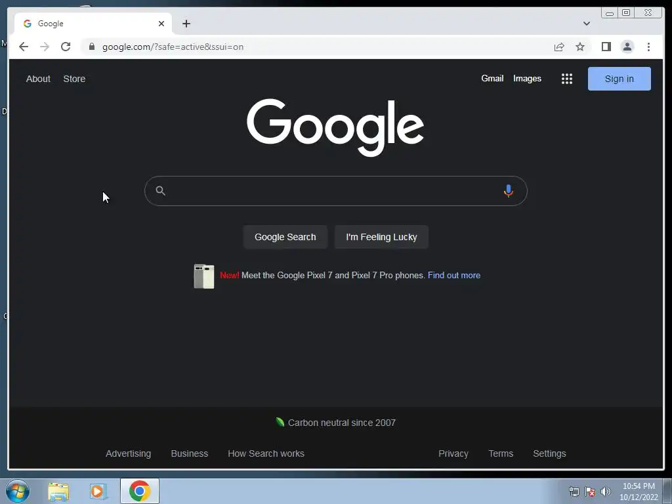Share this page via the share icon
Viewport: 672px width, 504px height.
click(559, 47)
